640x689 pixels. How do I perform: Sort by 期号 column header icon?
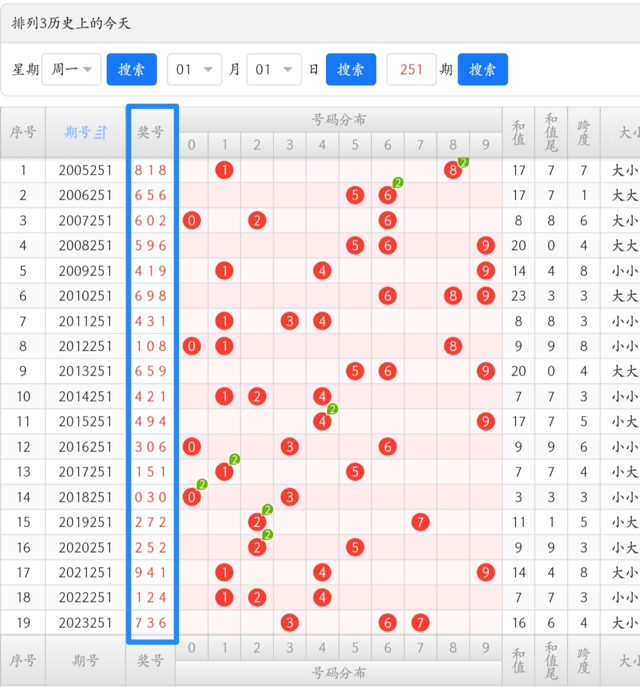[101, 132]
